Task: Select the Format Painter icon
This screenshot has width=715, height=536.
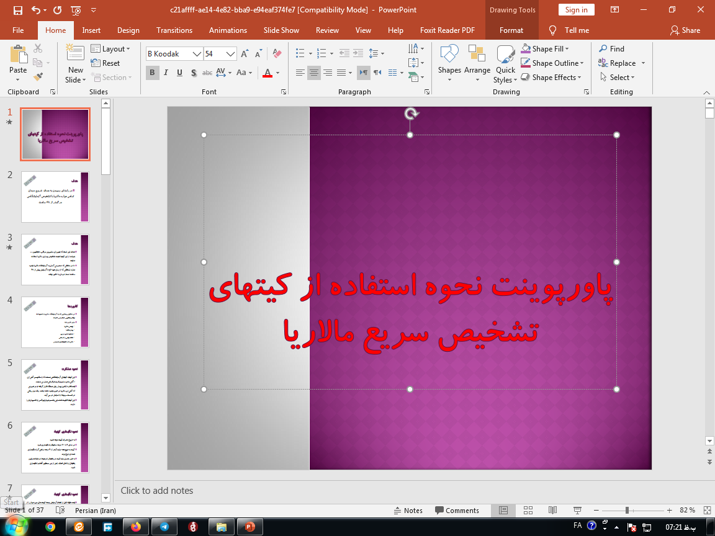Action: pyautogui.click(x=37, y=76)
